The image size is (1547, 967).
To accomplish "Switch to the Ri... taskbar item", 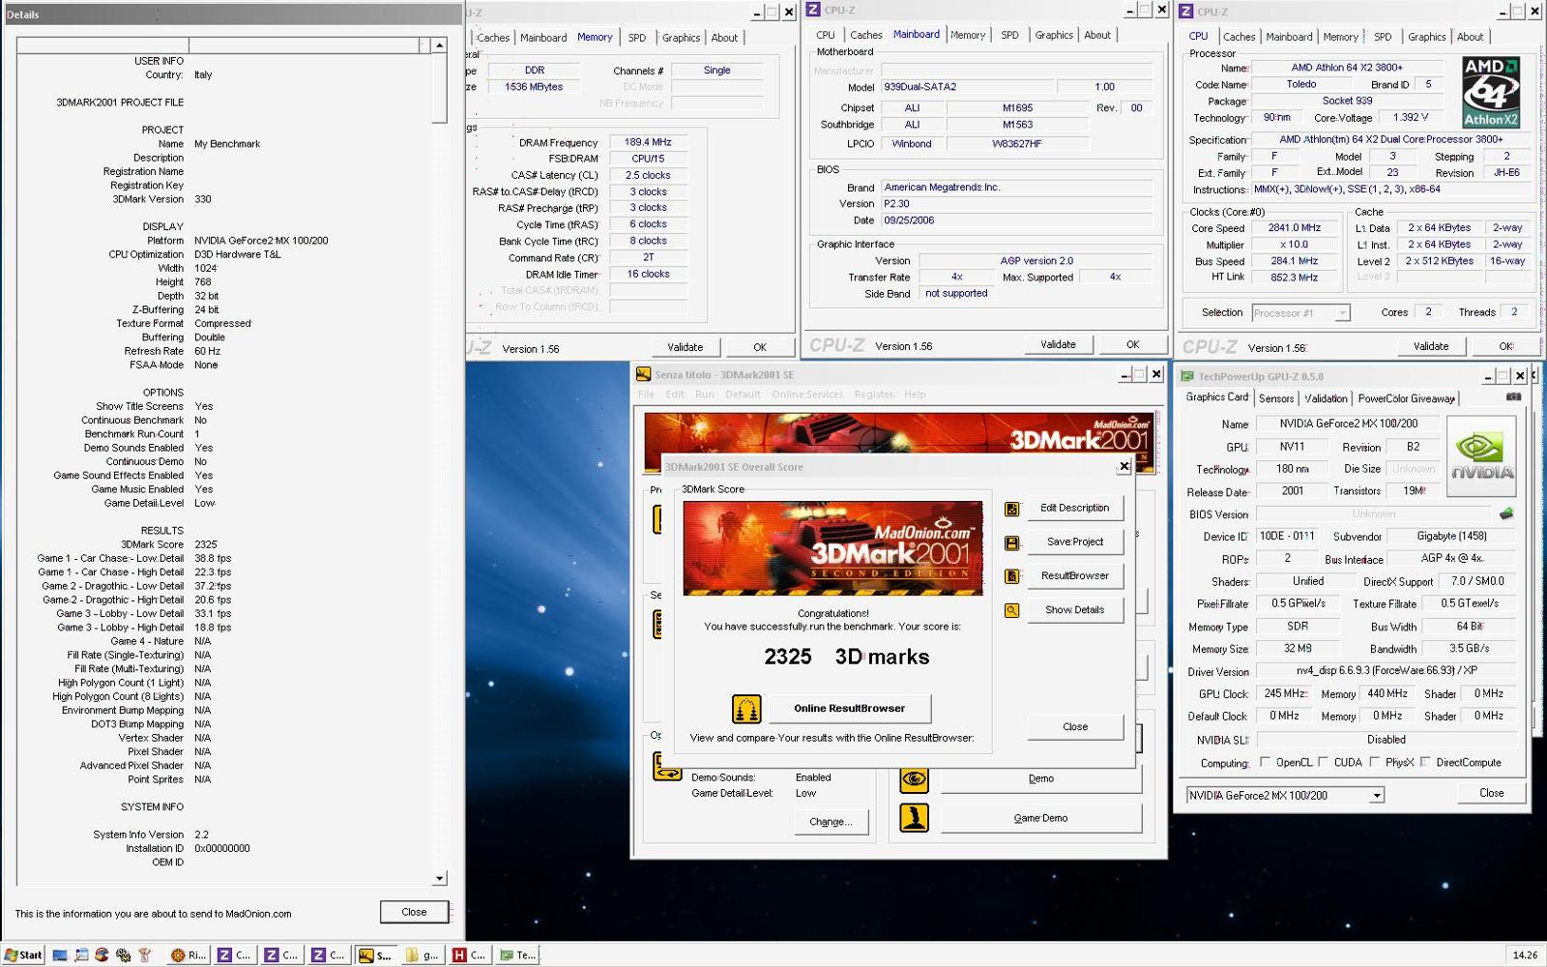I will (x=189, y=954).
